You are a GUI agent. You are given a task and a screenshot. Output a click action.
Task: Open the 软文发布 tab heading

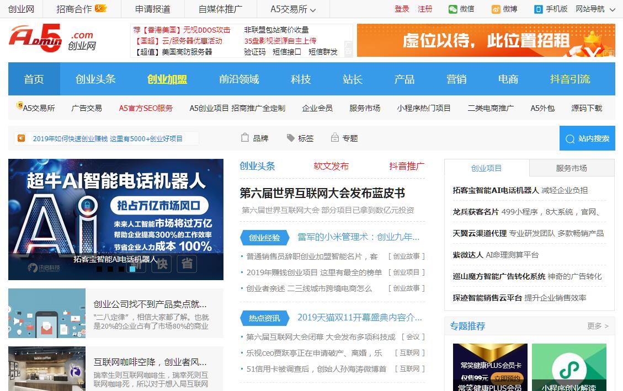click(x=331, y=166)
